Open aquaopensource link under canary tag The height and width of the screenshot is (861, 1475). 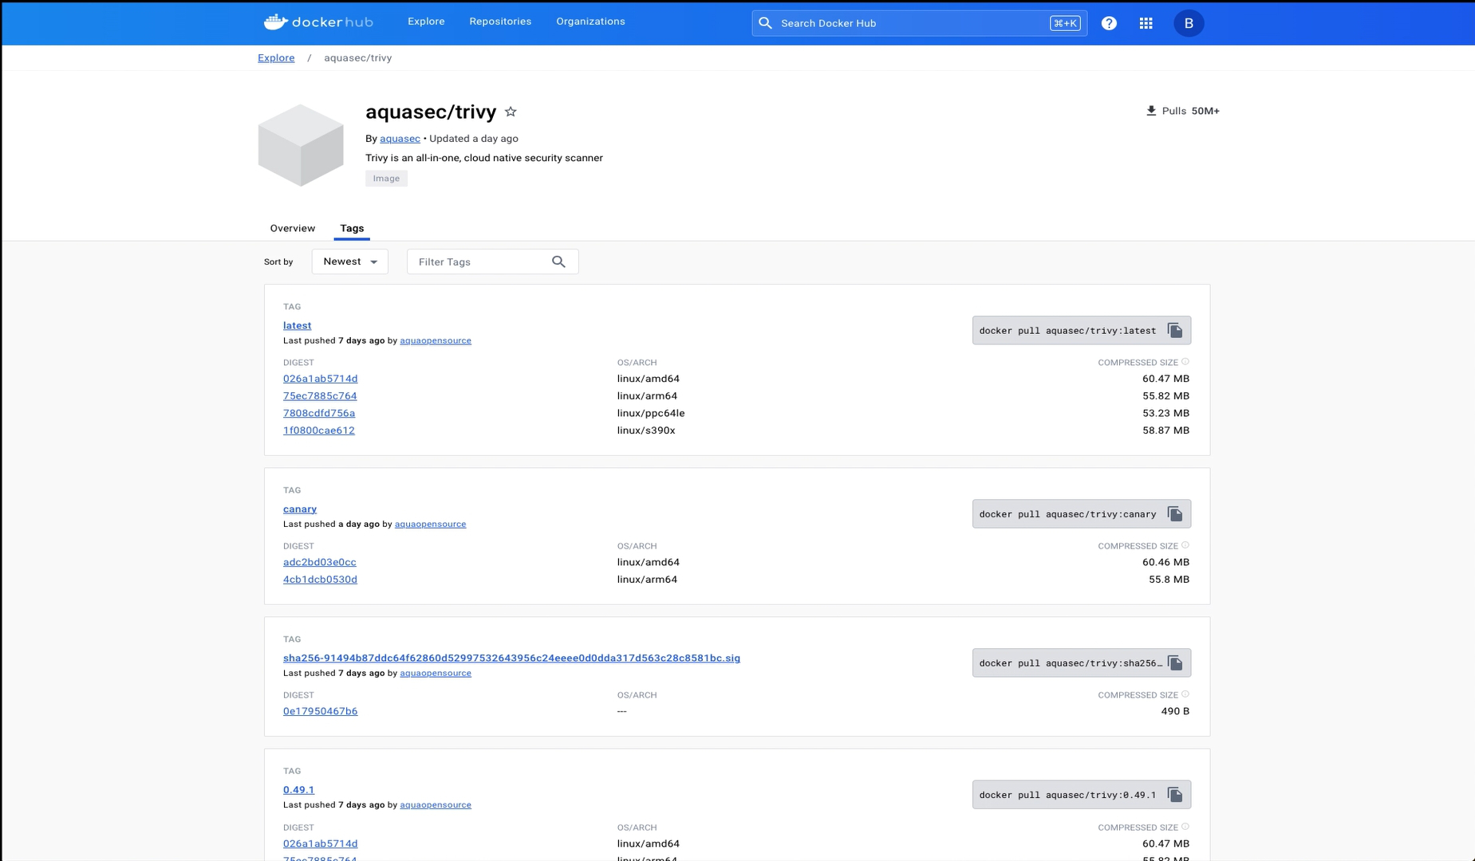pos(430,524)
